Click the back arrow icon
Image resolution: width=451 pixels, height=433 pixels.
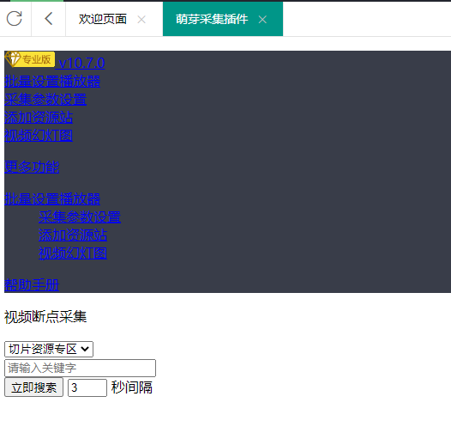[x=49, y=19]
